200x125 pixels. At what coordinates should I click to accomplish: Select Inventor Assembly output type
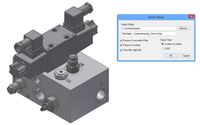click(163, 44)
